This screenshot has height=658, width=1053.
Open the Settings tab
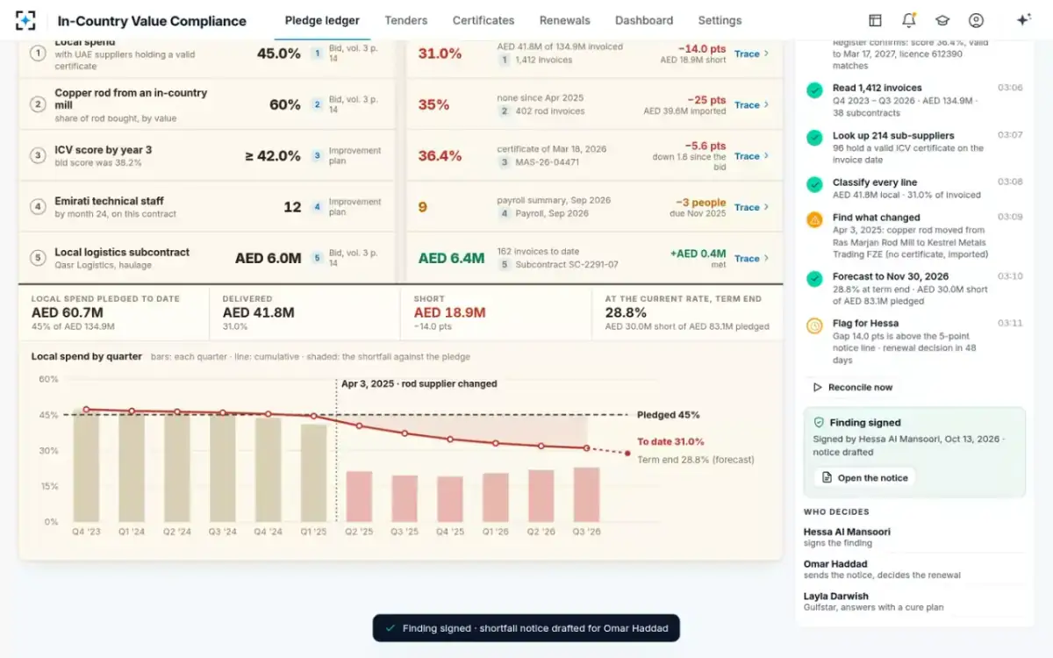(720, 20)
